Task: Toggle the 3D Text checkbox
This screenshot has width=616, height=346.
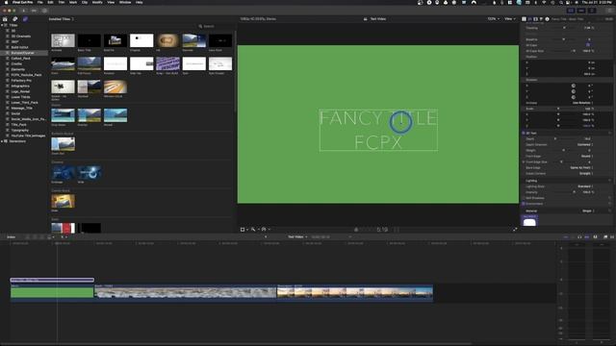Action: tap(524, 133)
